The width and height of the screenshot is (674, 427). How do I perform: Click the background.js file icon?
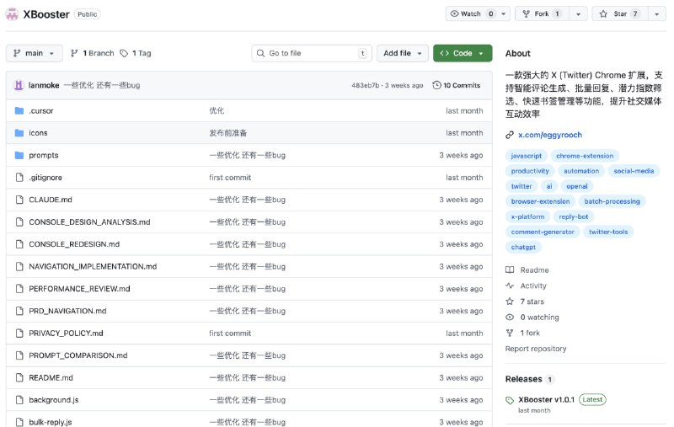point(19,400)
